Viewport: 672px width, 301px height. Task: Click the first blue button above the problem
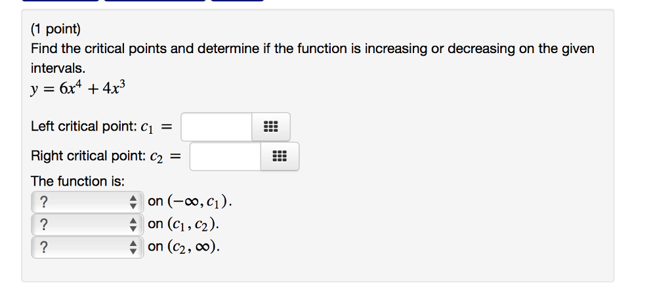(x=60, y=1)
